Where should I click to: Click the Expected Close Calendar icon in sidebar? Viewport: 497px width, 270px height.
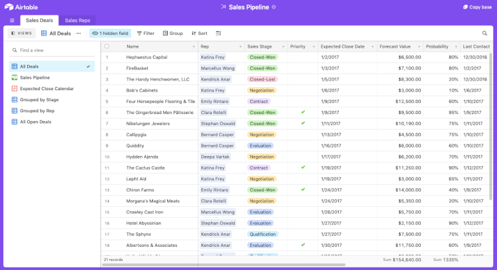click(x=14, y=89)
